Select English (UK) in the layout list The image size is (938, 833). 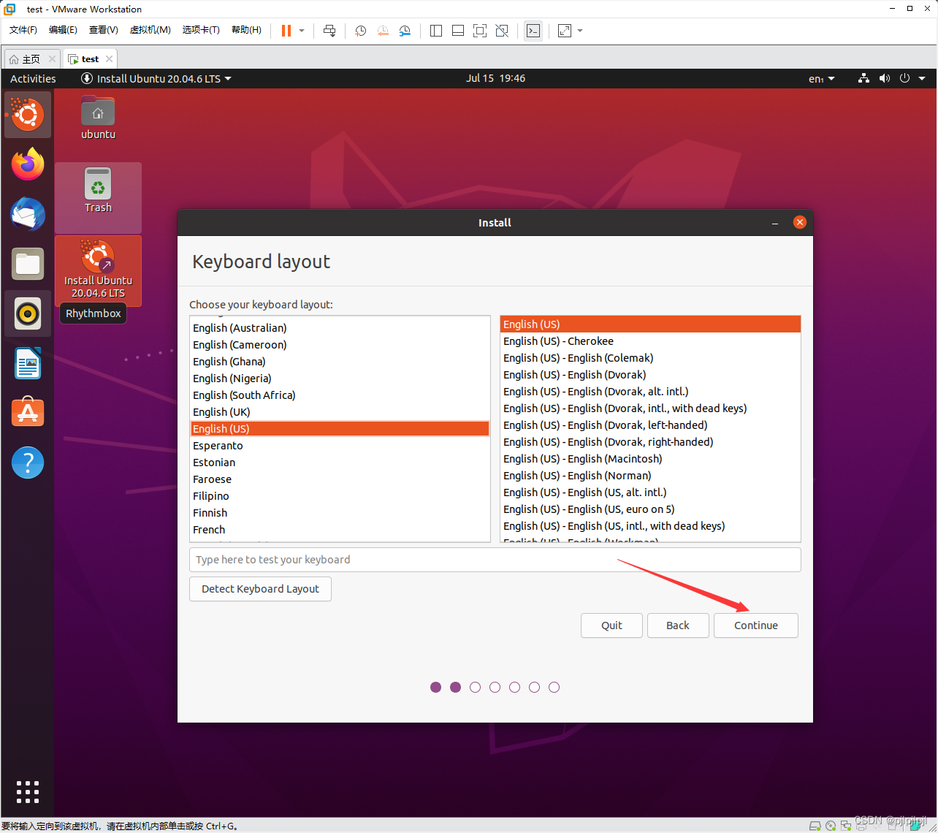[340, 412]
